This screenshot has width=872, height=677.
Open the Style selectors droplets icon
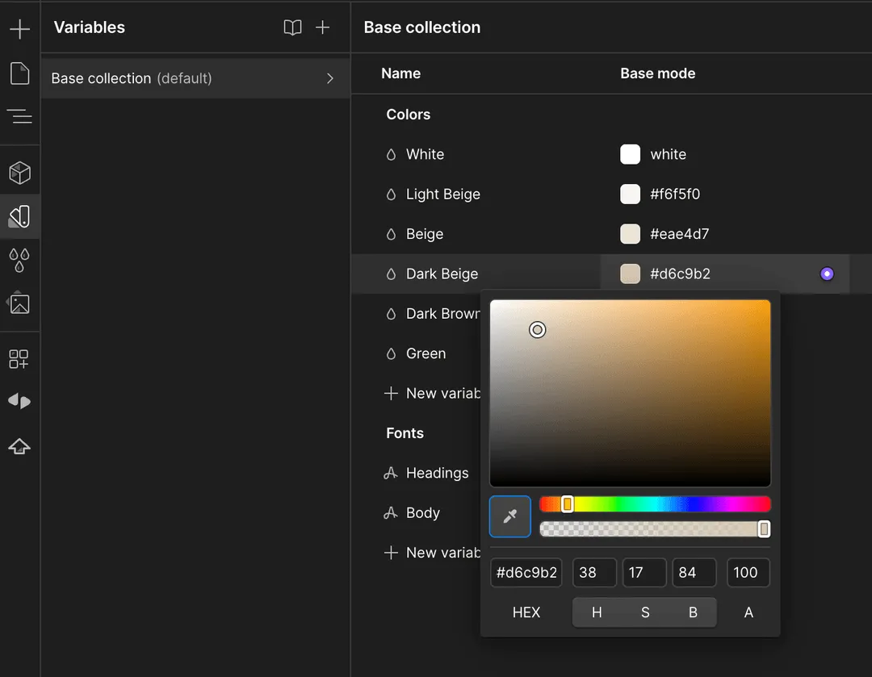pos(19,260)
